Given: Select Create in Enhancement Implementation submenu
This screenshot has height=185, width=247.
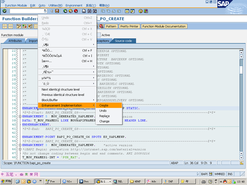Looking at the screenshot, I should click(x=109, y=105).
